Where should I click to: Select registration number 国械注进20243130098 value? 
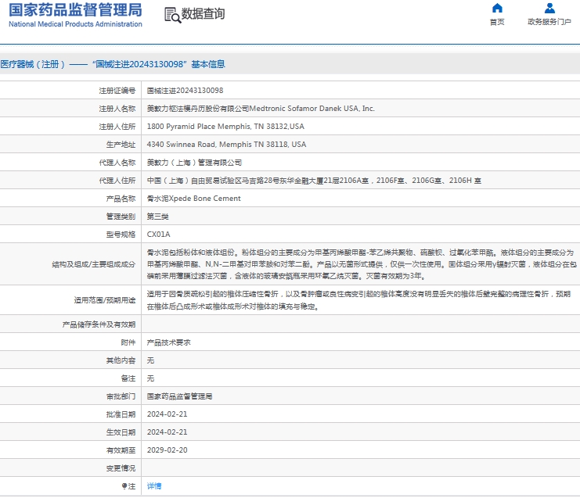click(185, 91)
